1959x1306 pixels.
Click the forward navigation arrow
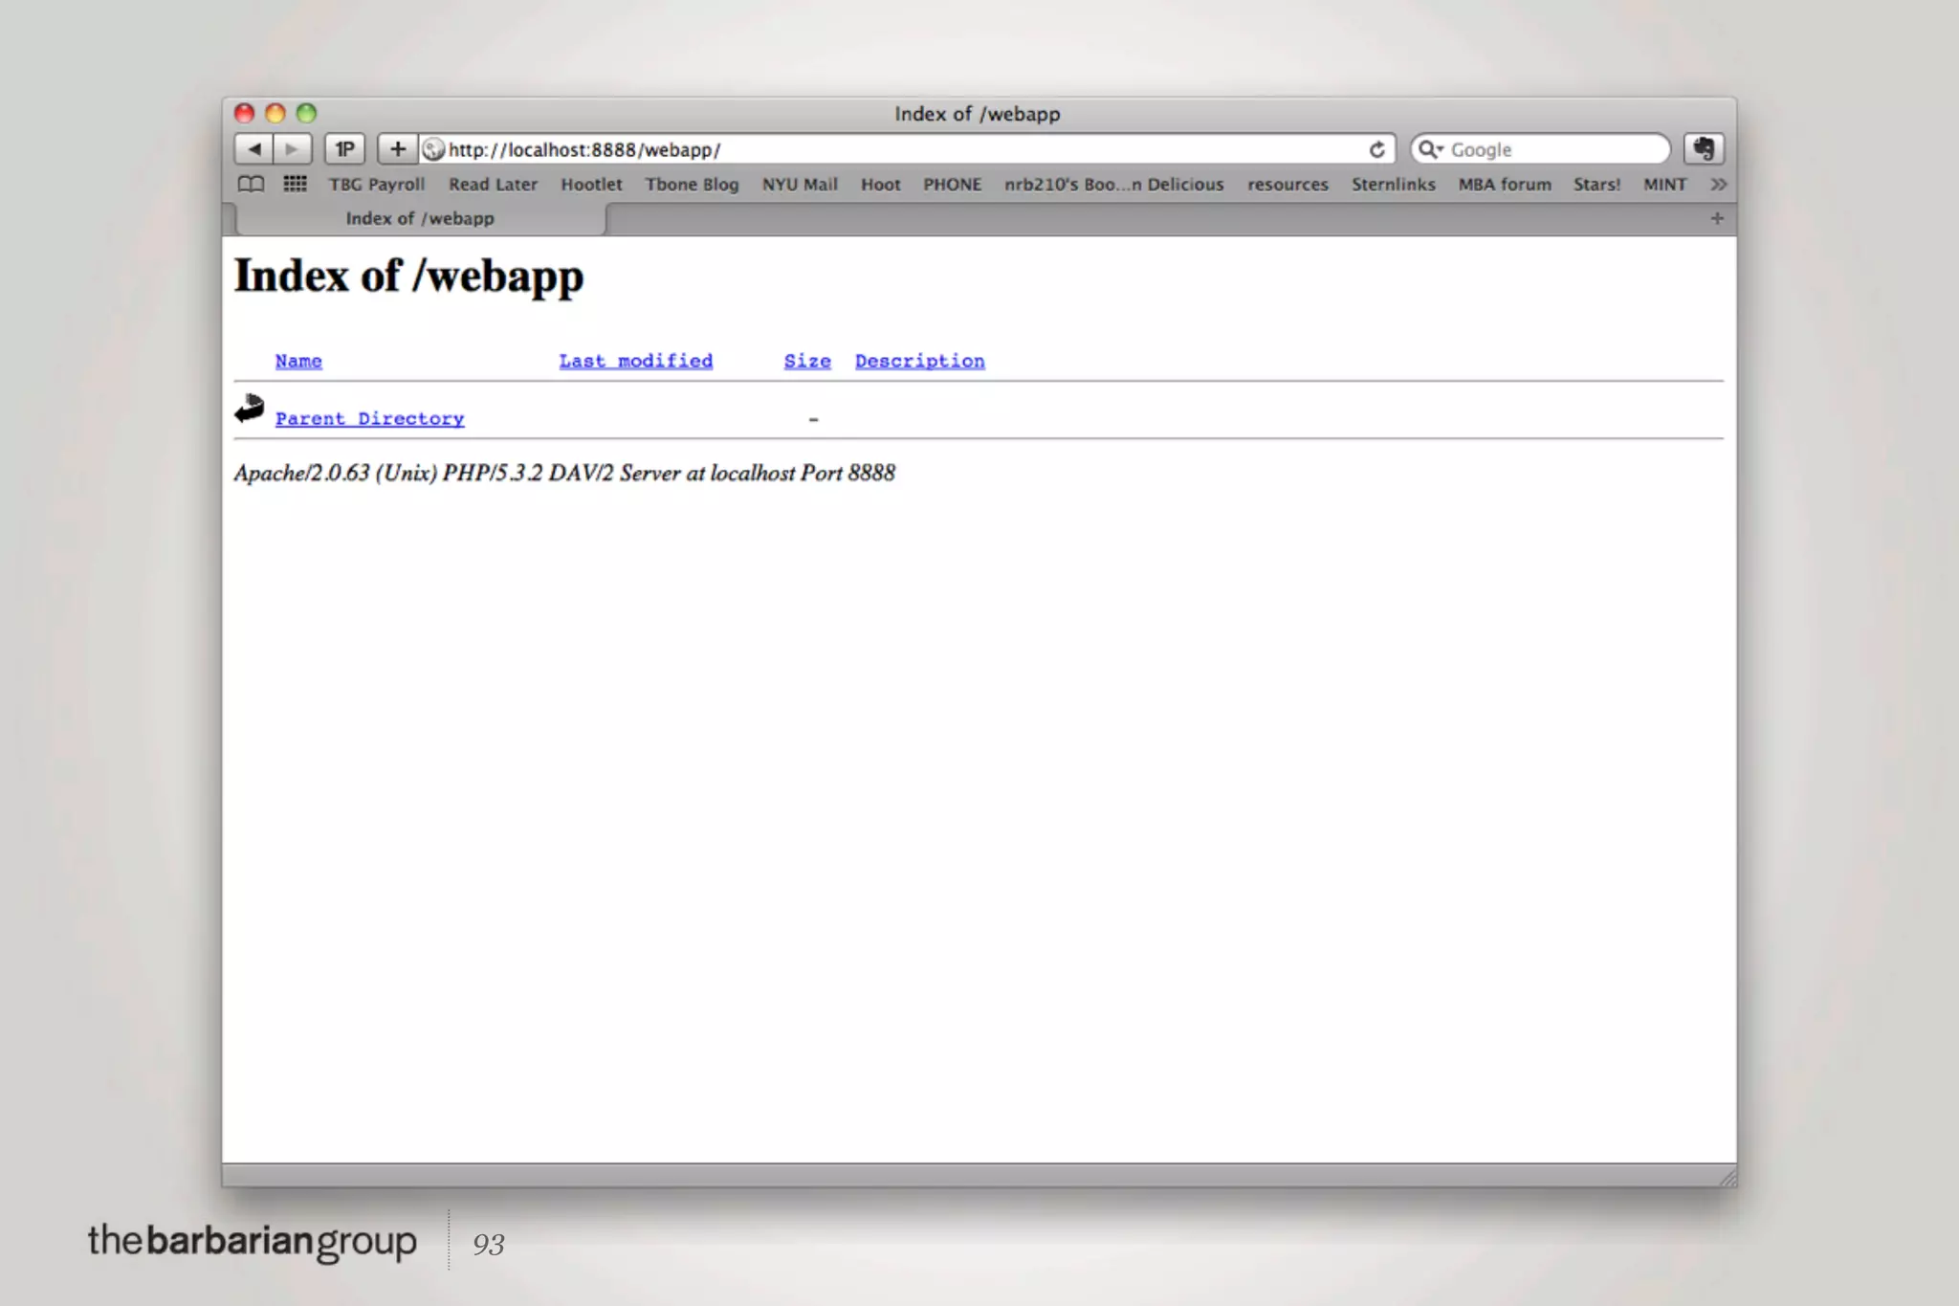point(292,149)
